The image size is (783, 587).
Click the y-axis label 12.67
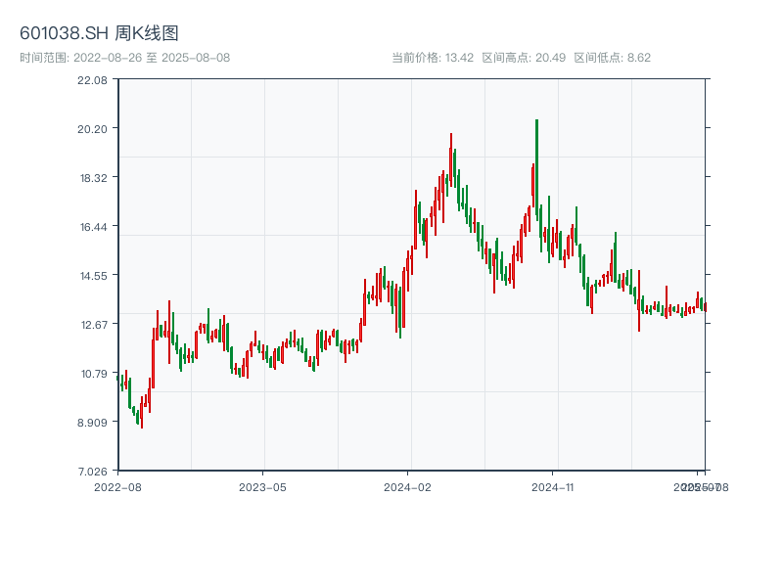94,325
